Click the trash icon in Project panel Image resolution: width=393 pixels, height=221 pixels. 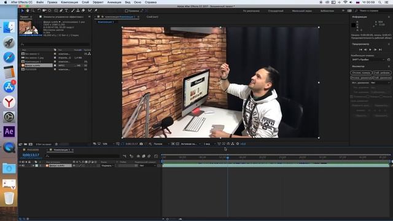pos(56,144)
